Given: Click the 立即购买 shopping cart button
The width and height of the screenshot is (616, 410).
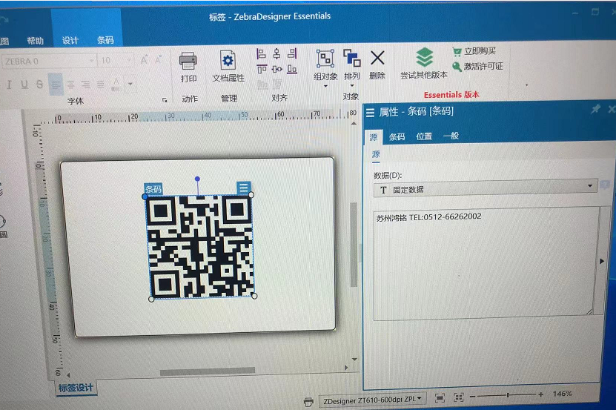Looking at the screenshot, I should pos(474,51).
